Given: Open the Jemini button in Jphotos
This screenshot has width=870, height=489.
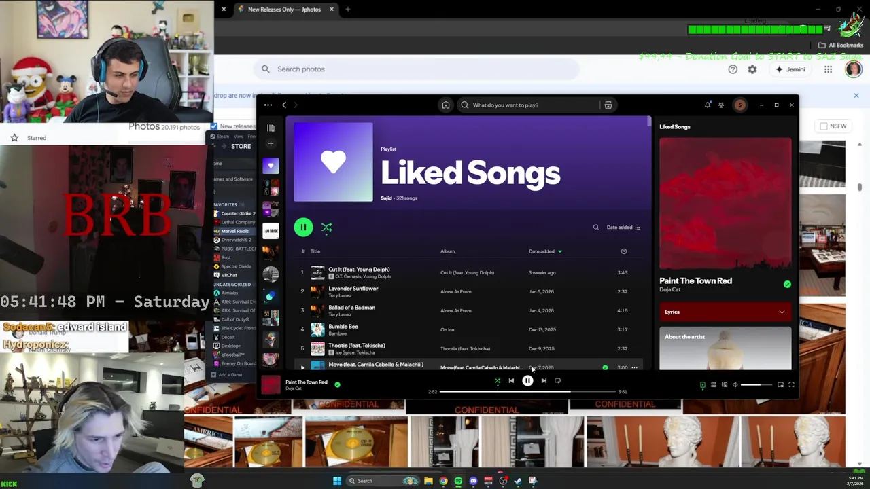Looking at the screenshot, I should [790, 69].
